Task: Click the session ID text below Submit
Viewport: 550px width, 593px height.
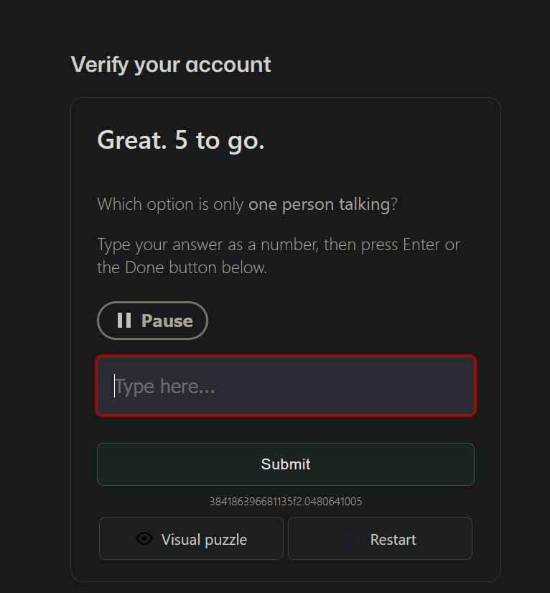Action: (286, 502)
